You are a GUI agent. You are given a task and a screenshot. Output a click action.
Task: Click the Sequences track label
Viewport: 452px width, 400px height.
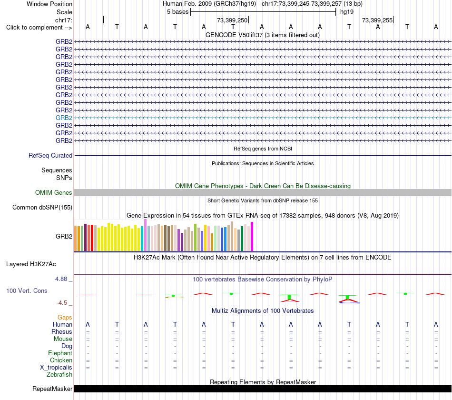(x=57, y=170)
